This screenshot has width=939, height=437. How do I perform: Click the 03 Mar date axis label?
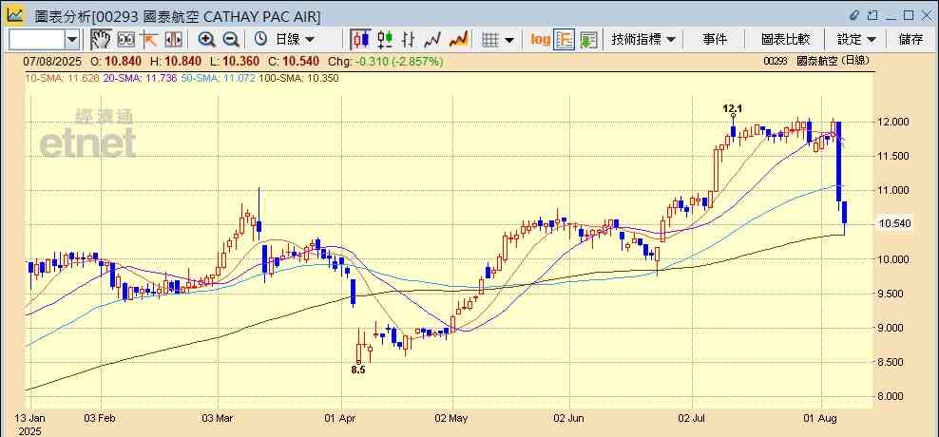click(218, 418)
